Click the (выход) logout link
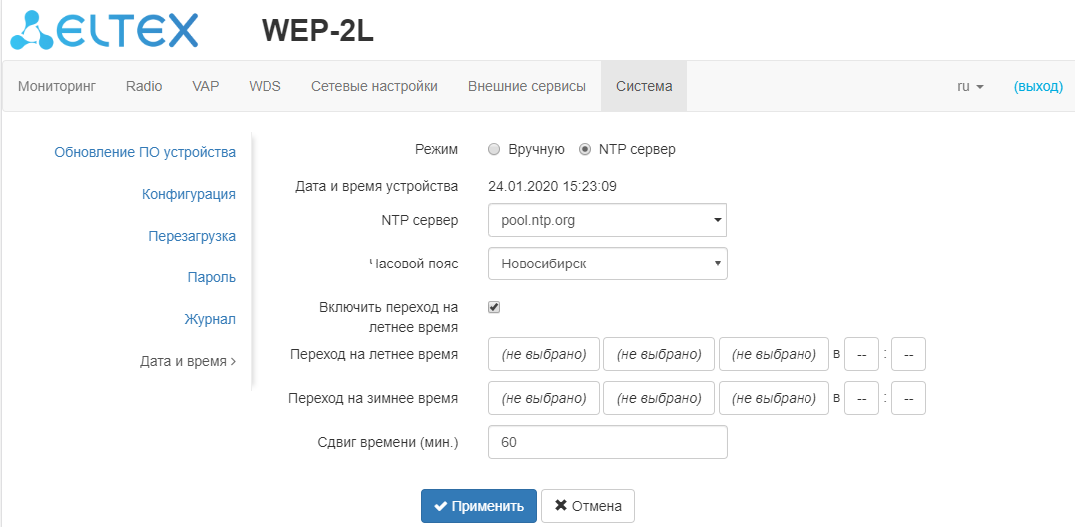The image size is (1075, 527). (x=1038, y=86)
